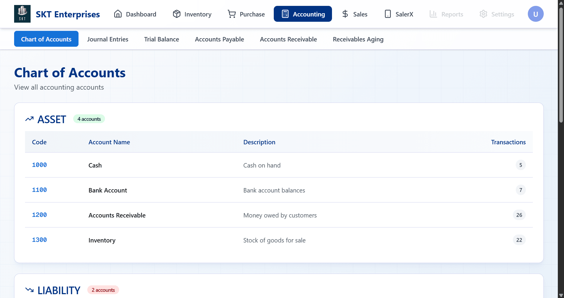Click the Settings gear icon

(x=483, y=14)
